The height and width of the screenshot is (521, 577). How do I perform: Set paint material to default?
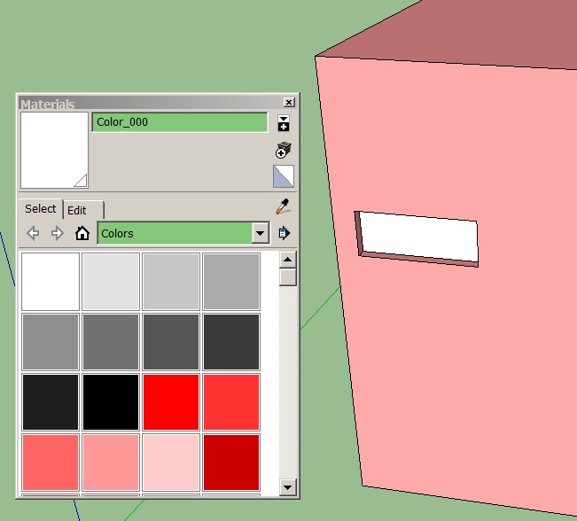point(284,175)
